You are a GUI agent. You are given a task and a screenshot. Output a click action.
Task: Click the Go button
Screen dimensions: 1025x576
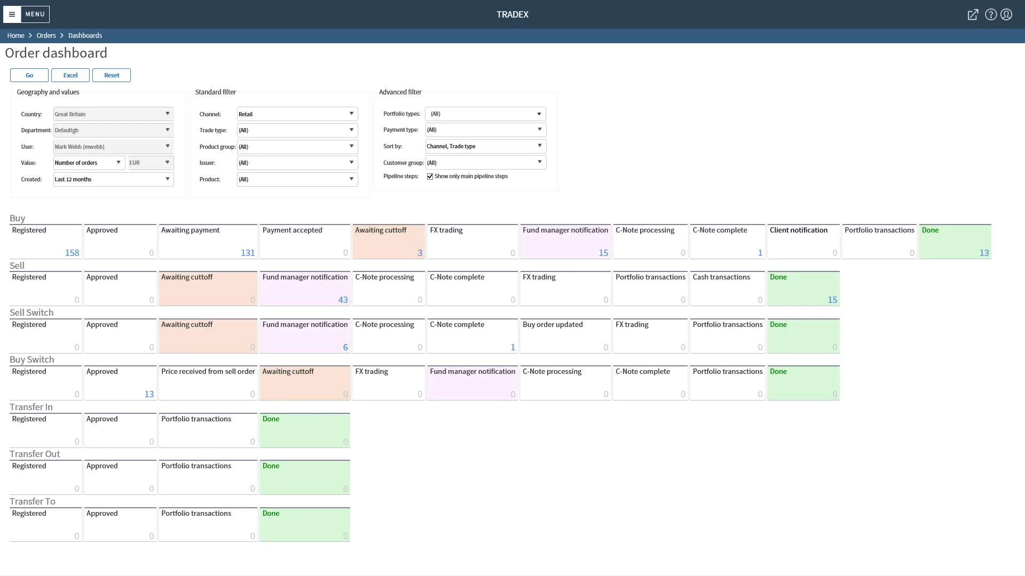29,75
